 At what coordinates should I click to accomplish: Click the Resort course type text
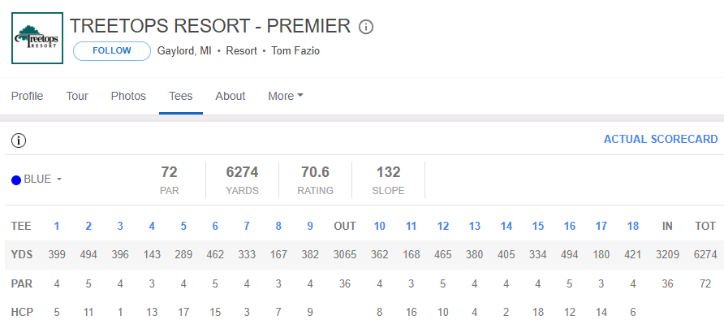241,51
